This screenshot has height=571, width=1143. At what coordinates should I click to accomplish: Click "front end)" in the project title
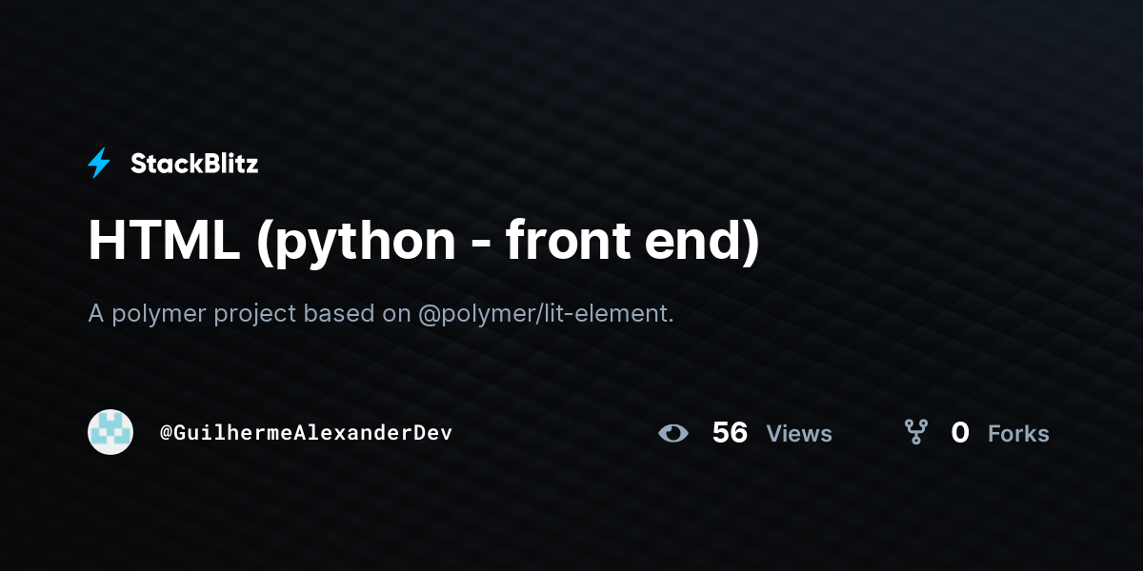tap(632, 241)
